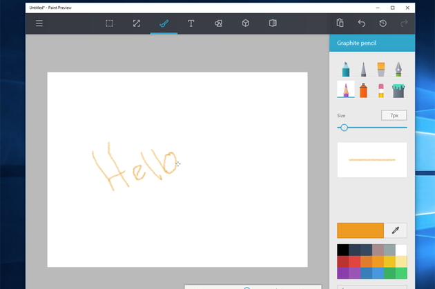This screenshot has height=289, width=435.
Task: Select the graphite pencil brush
Action: click(346, 89)
